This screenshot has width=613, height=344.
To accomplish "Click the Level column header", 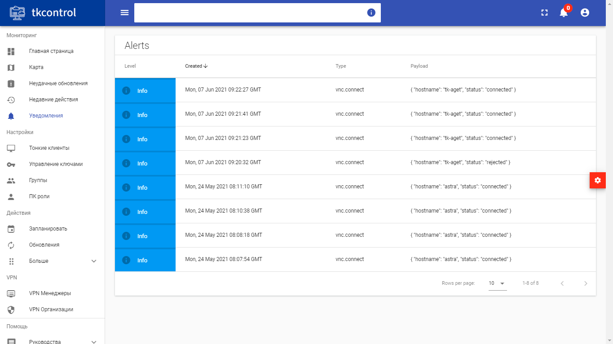I will 130,66.
